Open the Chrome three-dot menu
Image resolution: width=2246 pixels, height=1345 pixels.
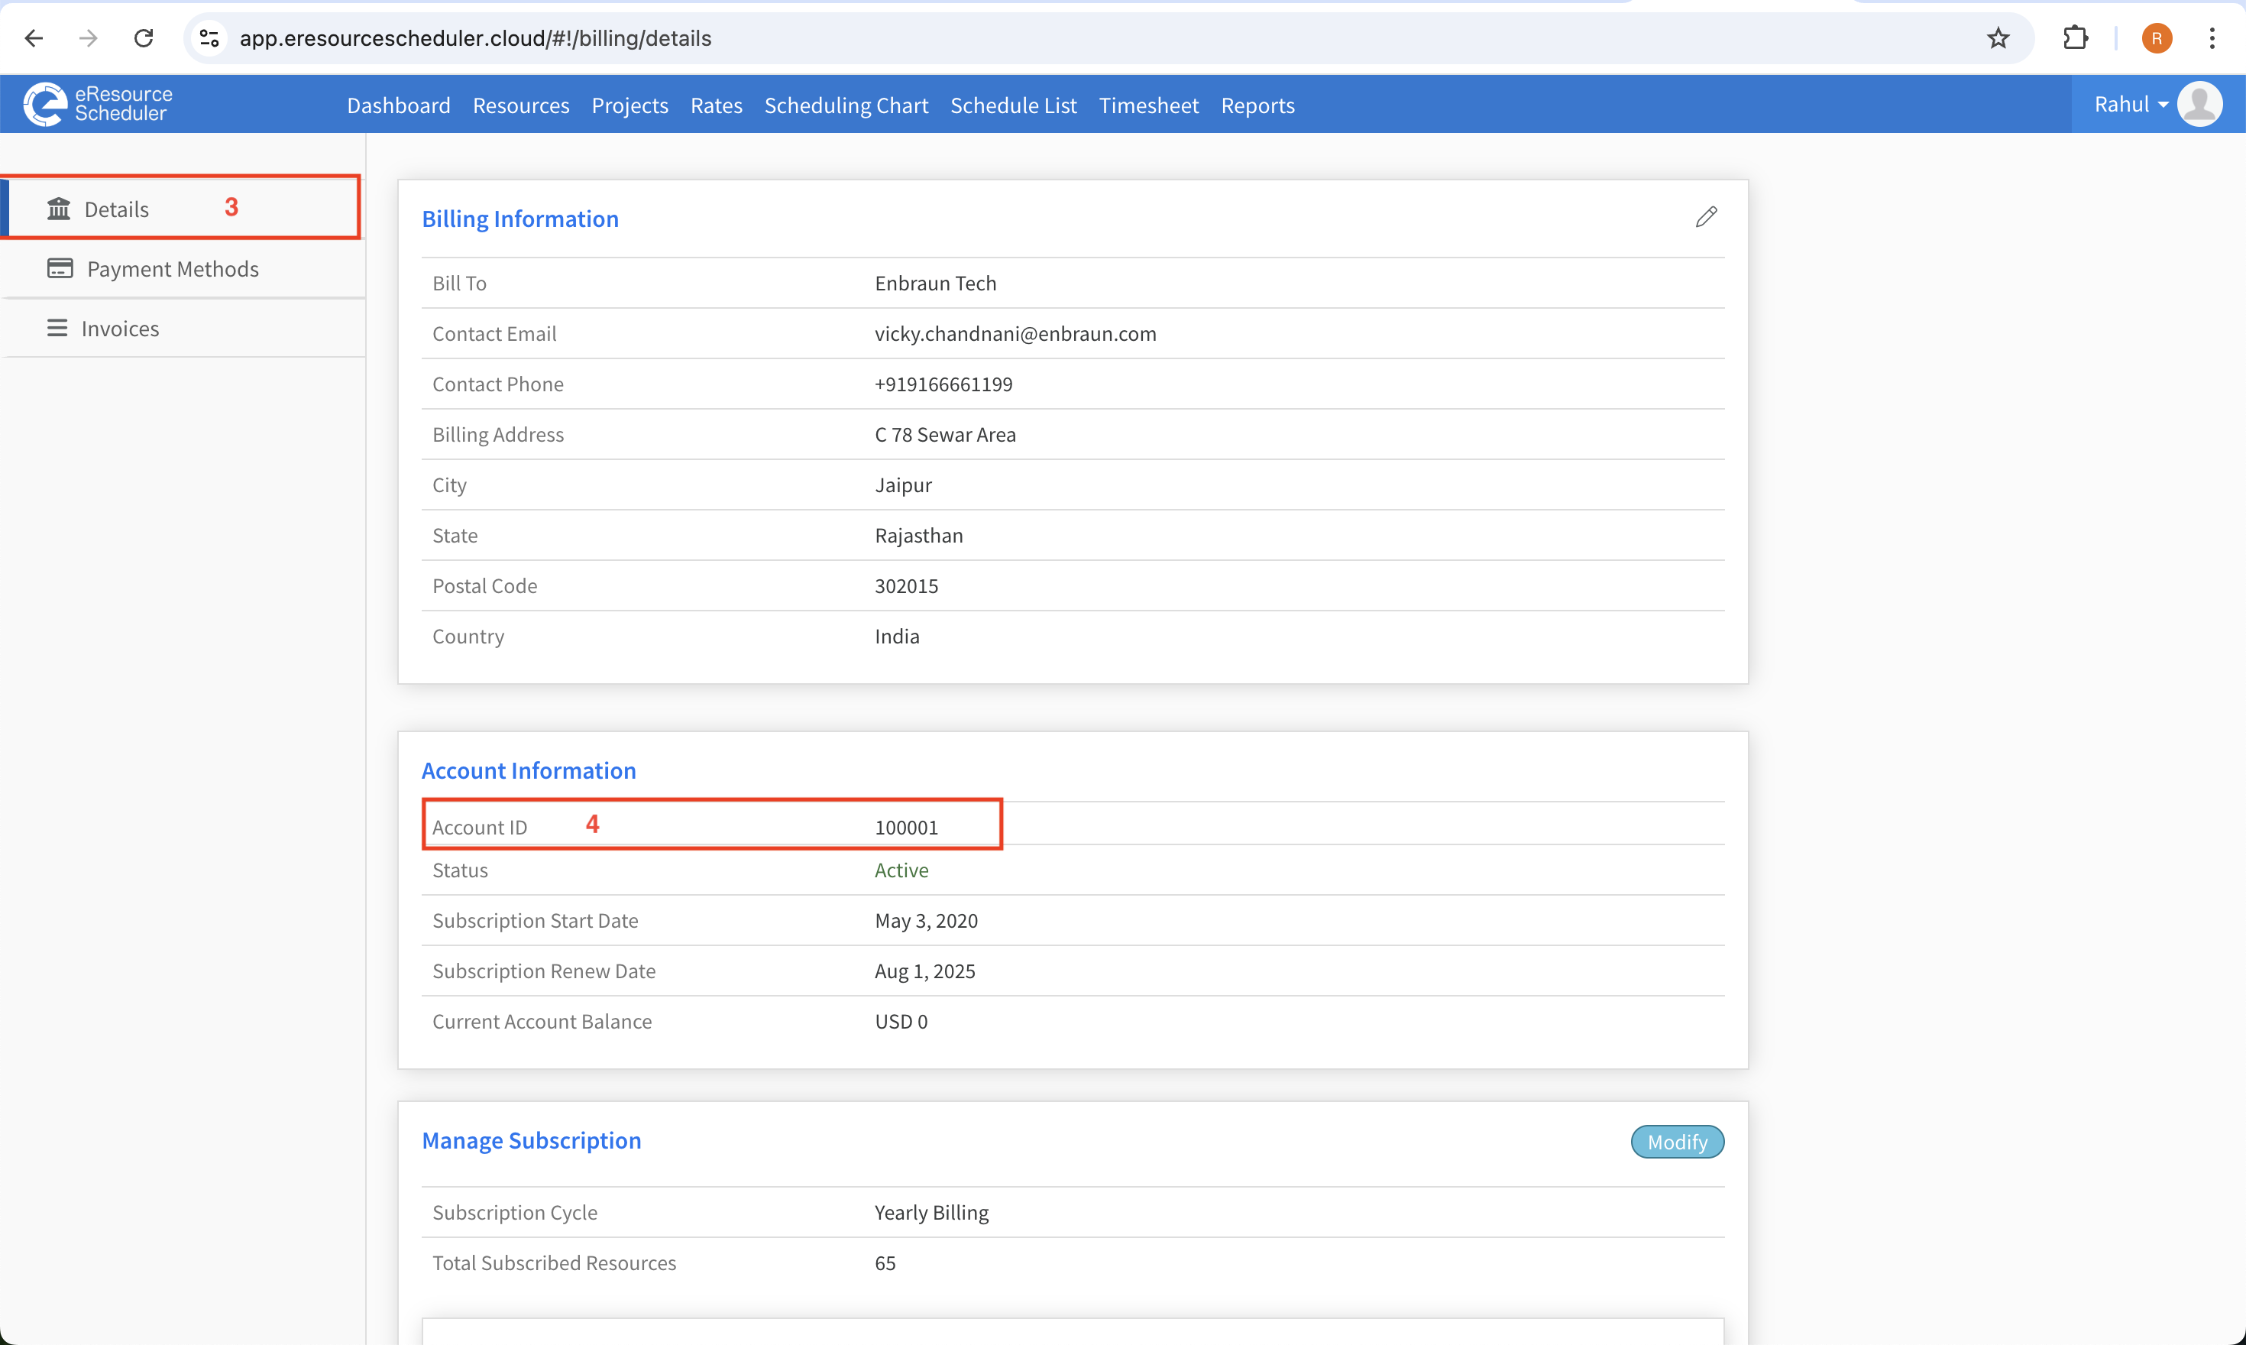coord(2212,38)
